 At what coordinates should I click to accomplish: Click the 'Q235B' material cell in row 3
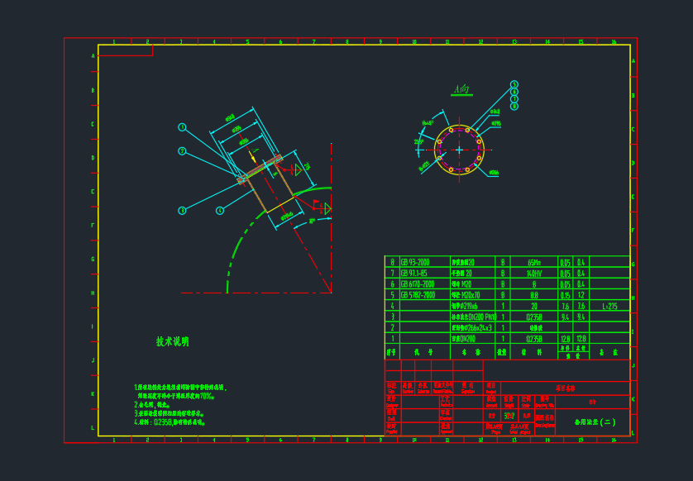pos(534,317)
